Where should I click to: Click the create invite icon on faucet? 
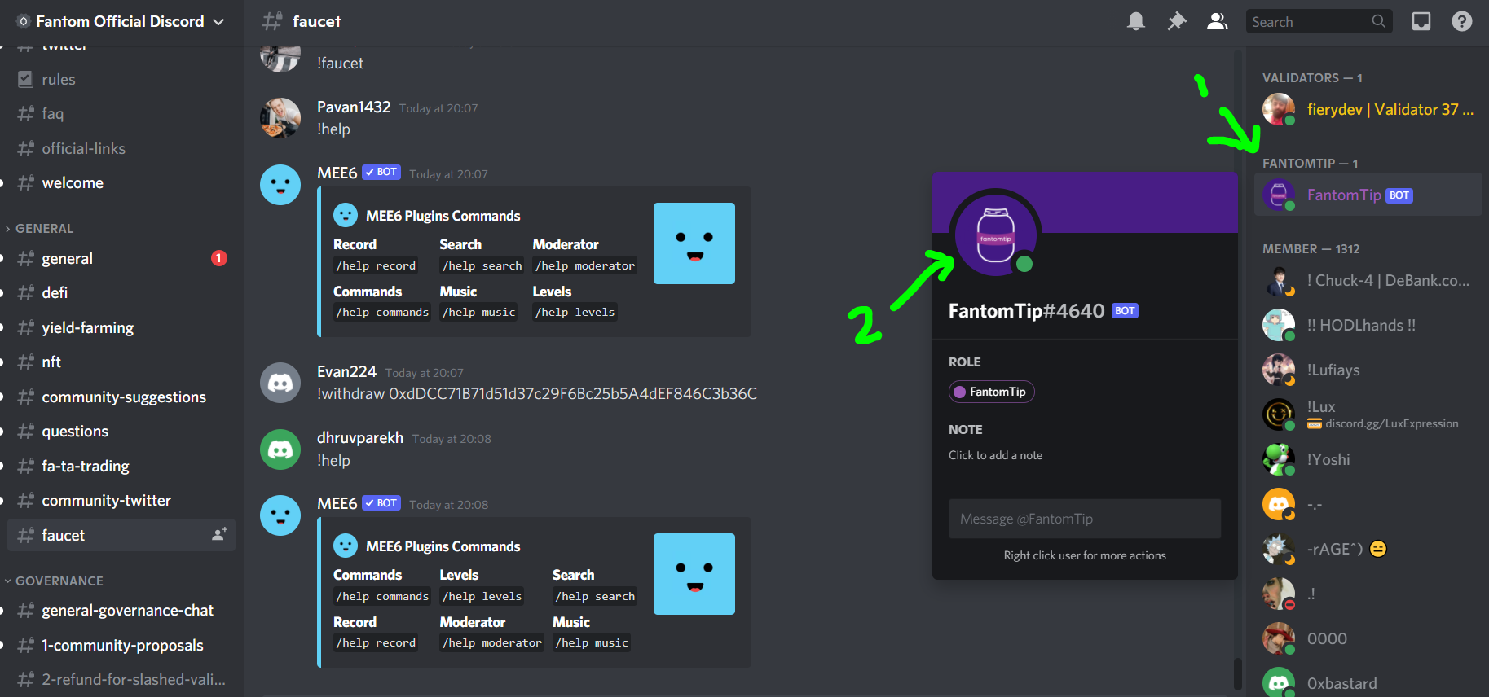[219, 535]
